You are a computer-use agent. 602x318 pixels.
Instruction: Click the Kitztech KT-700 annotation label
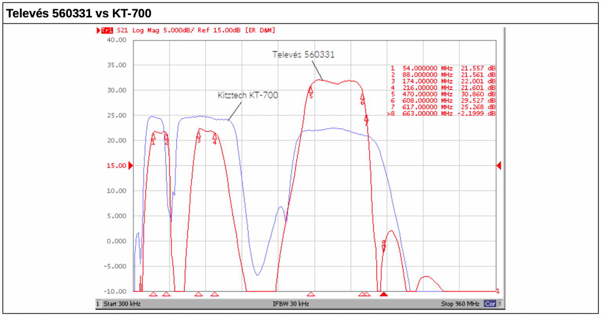coord(248,95)
